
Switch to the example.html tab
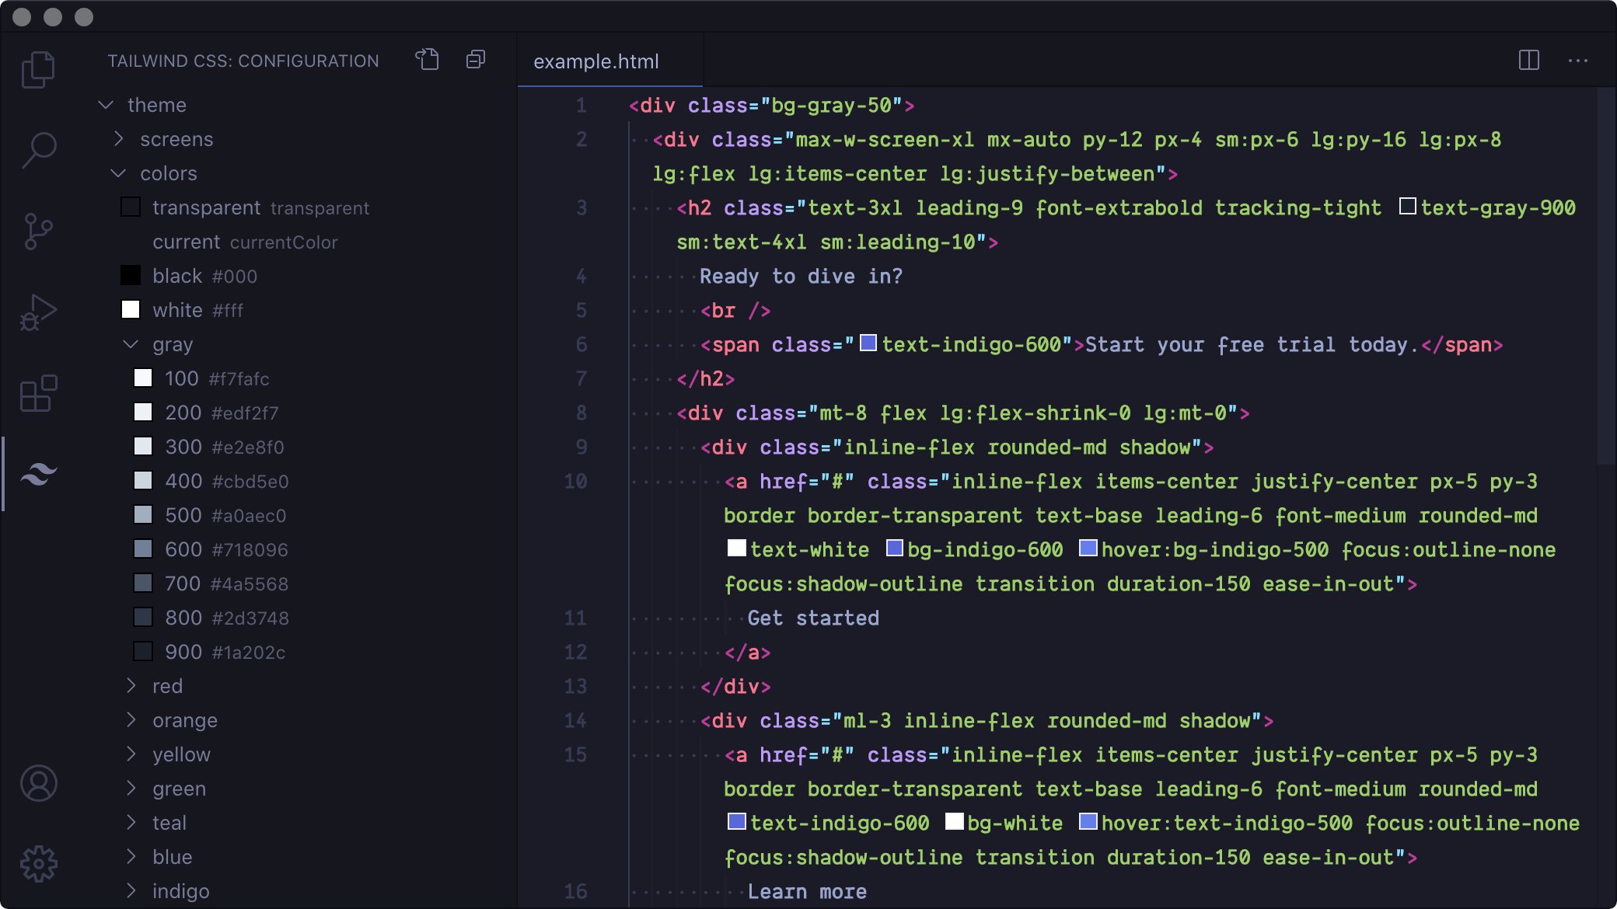(x=609, y=61)
